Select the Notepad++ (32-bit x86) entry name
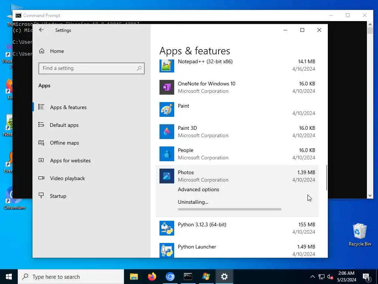The image size is (378, 284). pos(205,62)
